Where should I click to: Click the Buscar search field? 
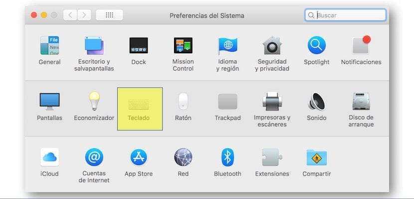349,15
